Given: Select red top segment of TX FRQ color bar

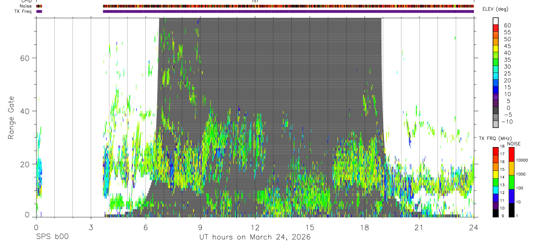Looking at the screenshot, I should 495,151.
